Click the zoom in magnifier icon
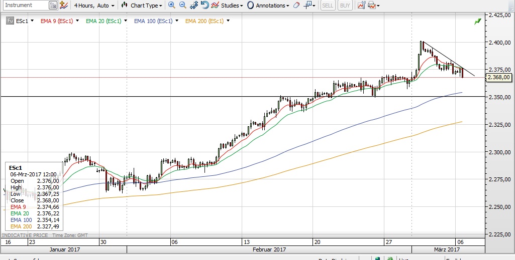The width and height of the screenshot is (515, 260). (171, 5)
